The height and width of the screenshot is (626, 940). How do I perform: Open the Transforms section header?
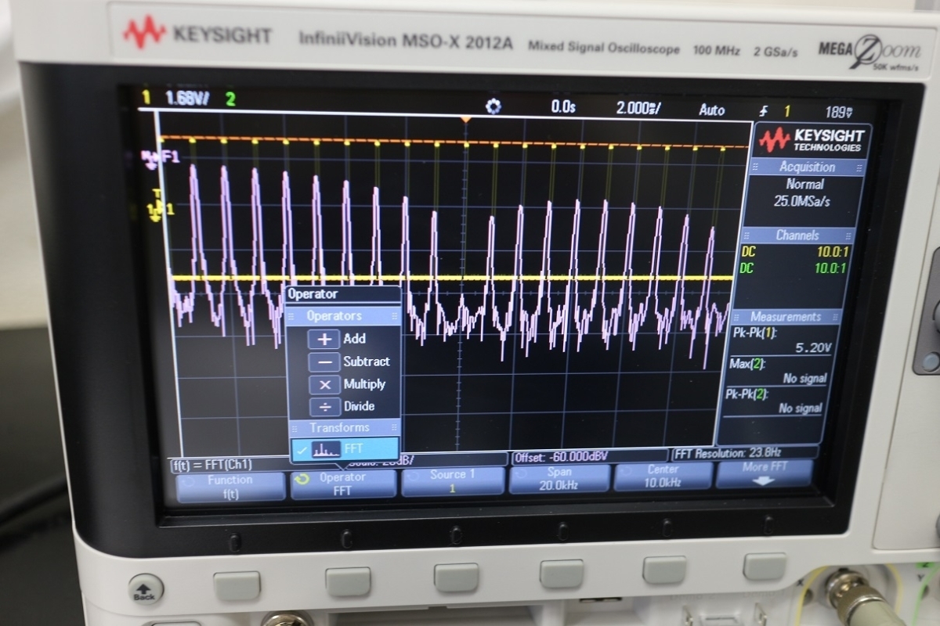[343, 427]
